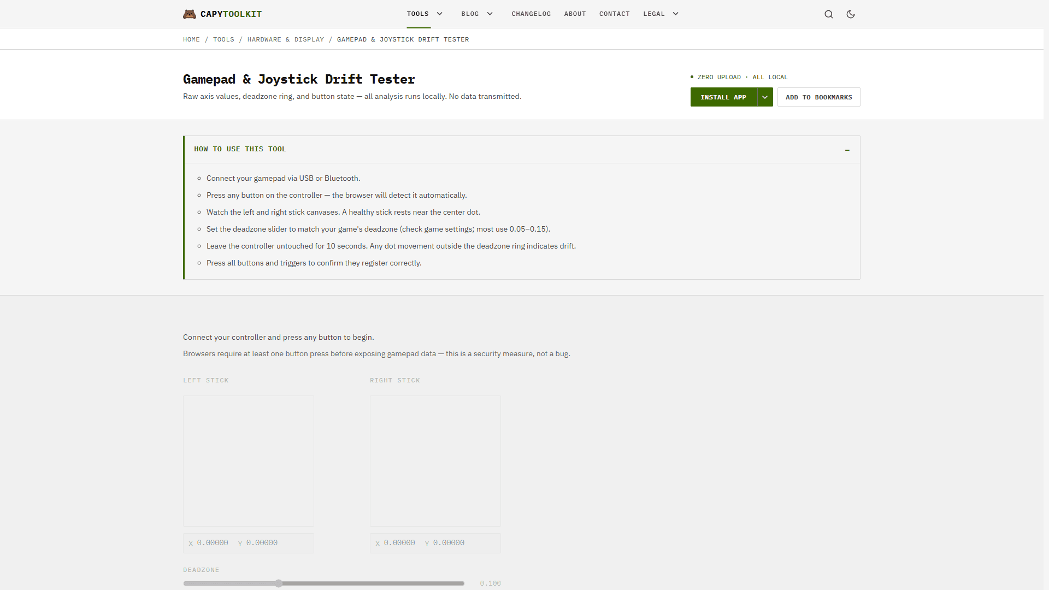Viewport: 1049px width, 590px height.
Task: Click the deadzone slider handle
Action: pos(279,583)
